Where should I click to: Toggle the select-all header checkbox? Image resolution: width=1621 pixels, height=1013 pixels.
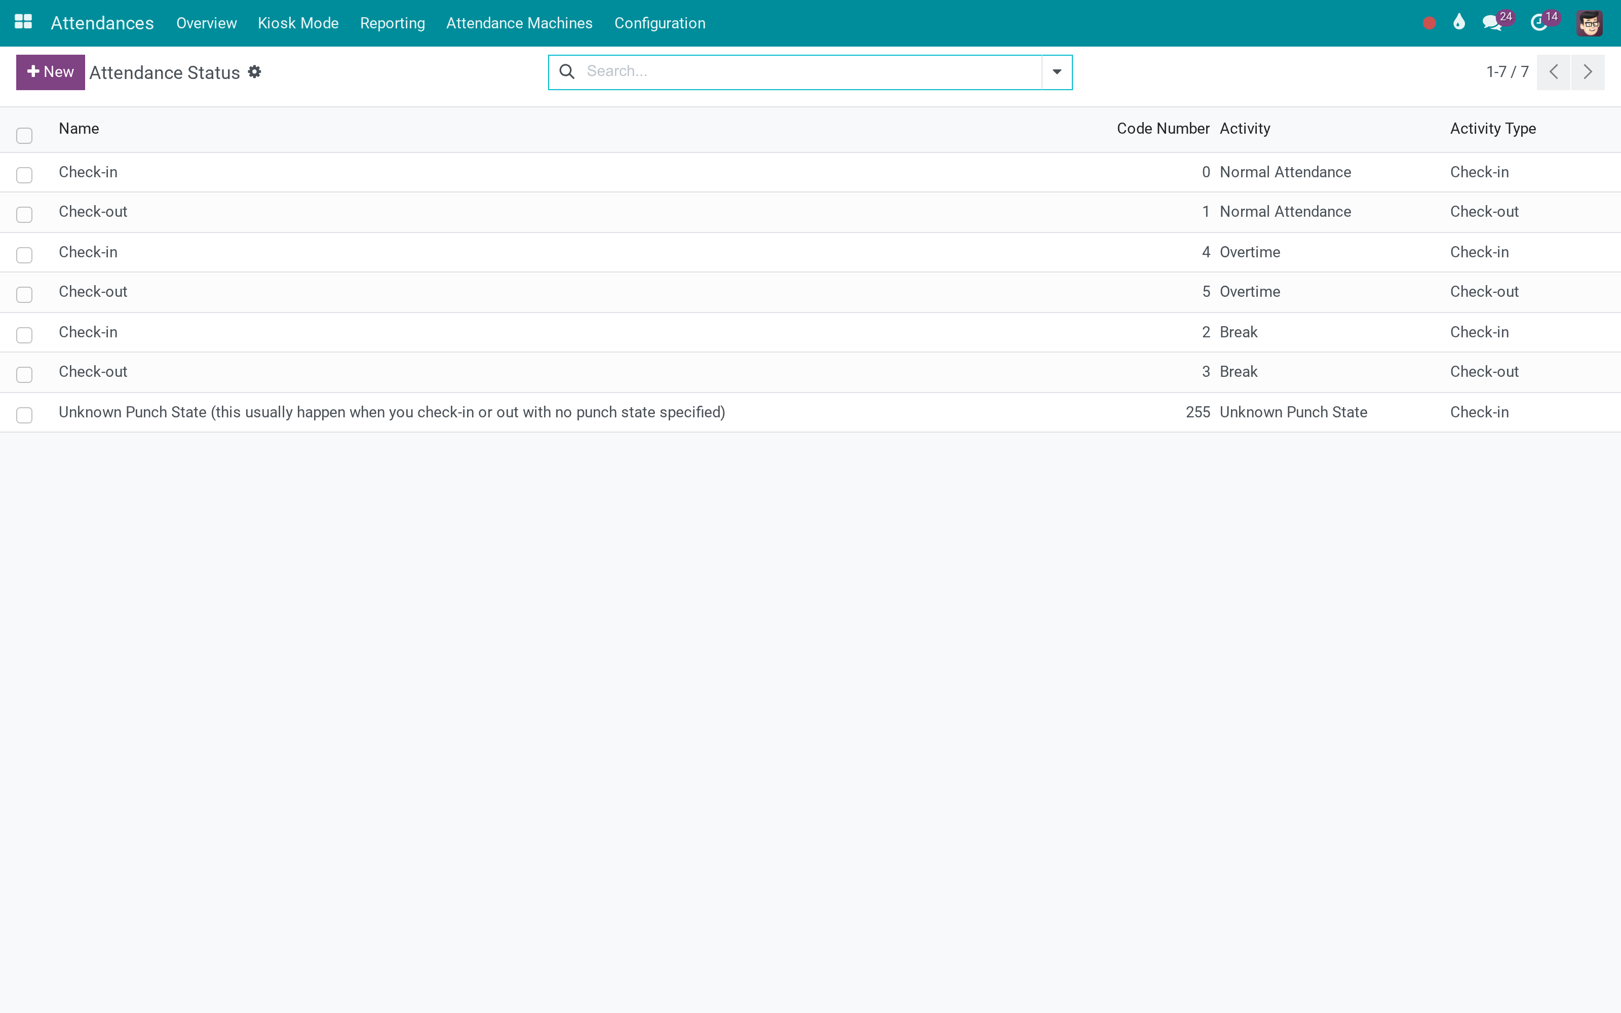(x=24, y=136)
